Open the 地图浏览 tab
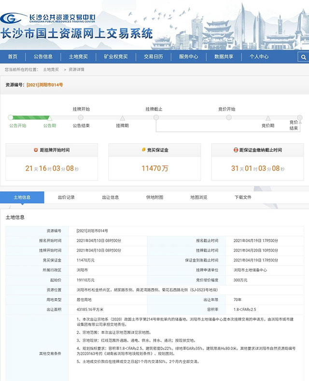 click(x=198, y=197)
